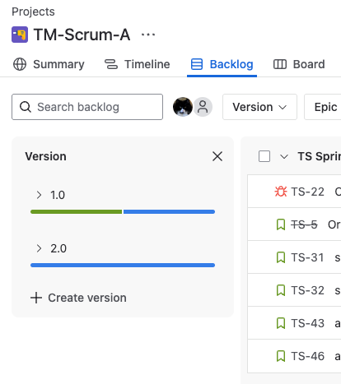
Task: Open issue TS-43
Action: [307, 323]
